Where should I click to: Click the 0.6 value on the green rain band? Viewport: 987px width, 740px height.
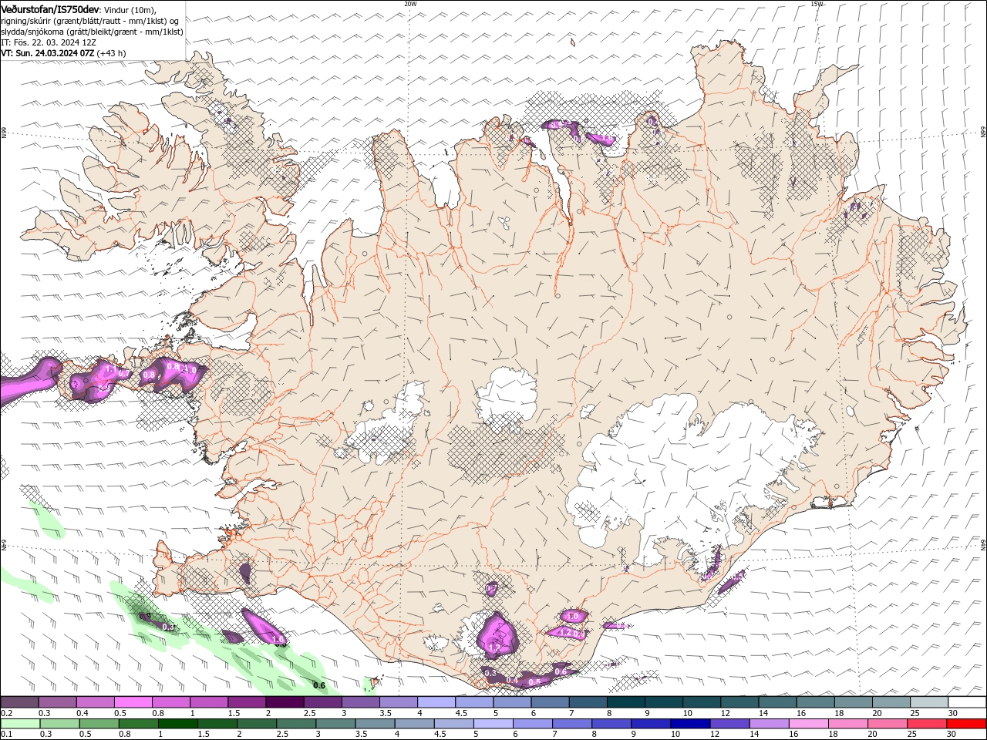click(319, 685)
